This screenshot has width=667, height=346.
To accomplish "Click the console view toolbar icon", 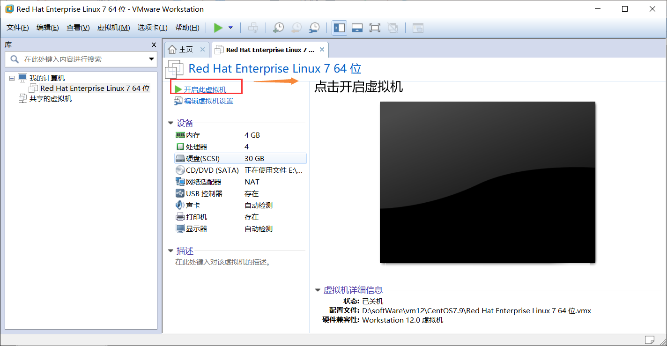I will point(418,28).
